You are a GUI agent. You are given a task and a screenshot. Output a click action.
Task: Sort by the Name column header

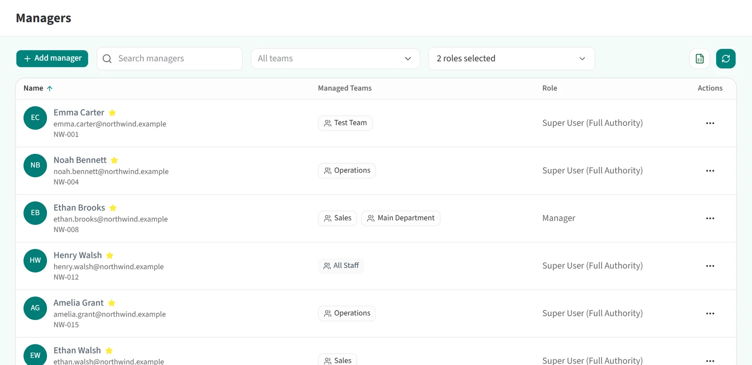click(x=38, y=88)
